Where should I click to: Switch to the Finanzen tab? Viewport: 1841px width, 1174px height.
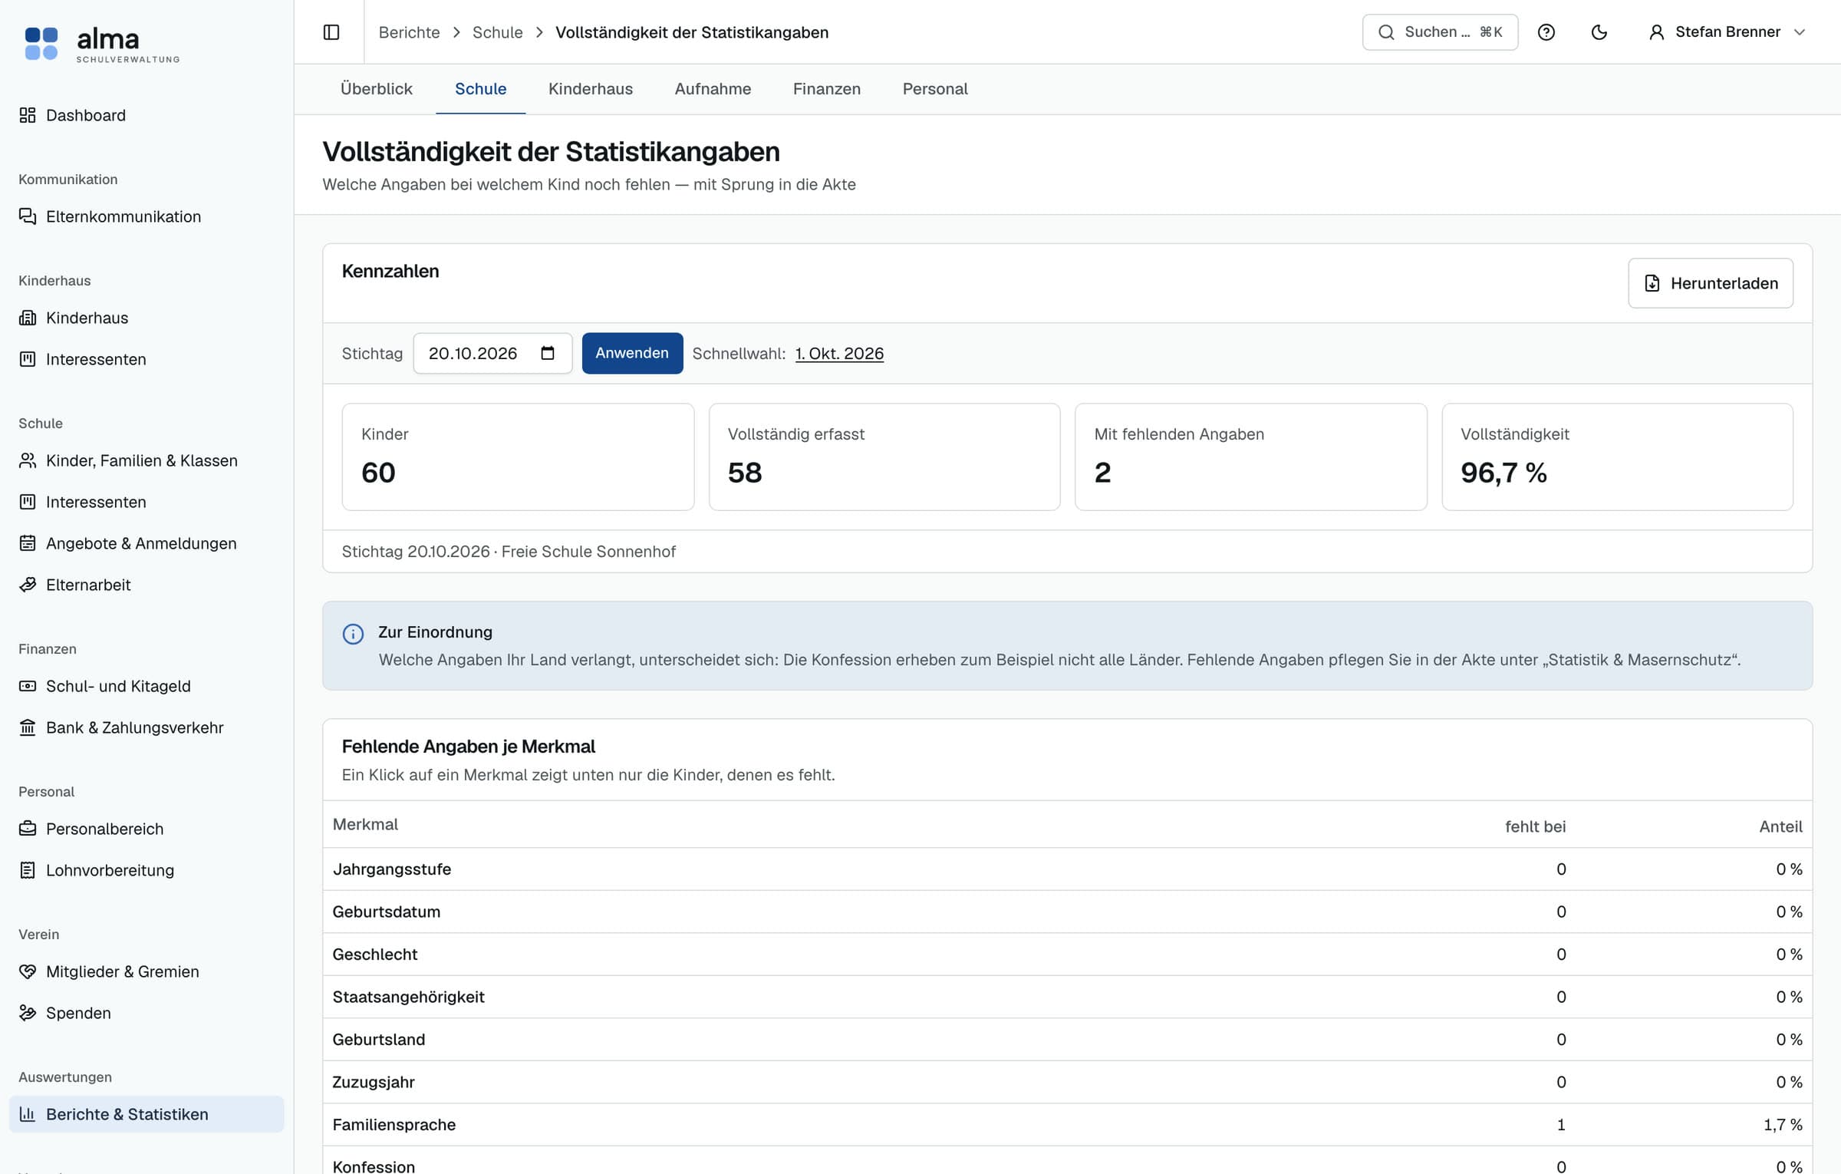[x=826, y=89]
